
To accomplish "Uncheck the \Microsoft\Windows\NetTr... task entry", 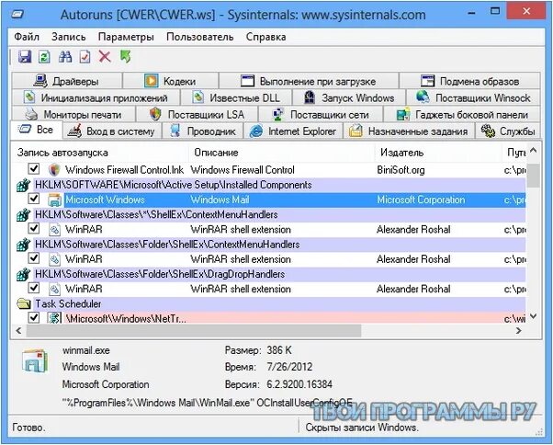I will click(34, 317).
